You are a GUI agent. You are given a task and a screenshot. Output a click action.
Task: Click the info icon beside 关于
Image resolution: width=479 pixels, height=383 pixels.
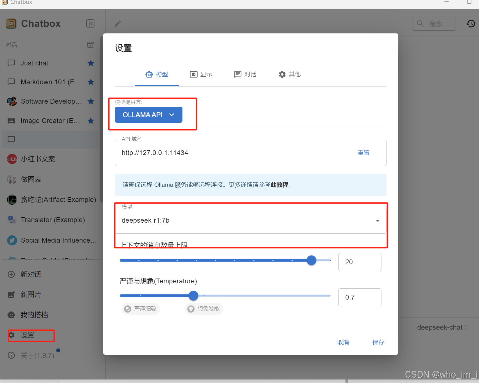11,355
